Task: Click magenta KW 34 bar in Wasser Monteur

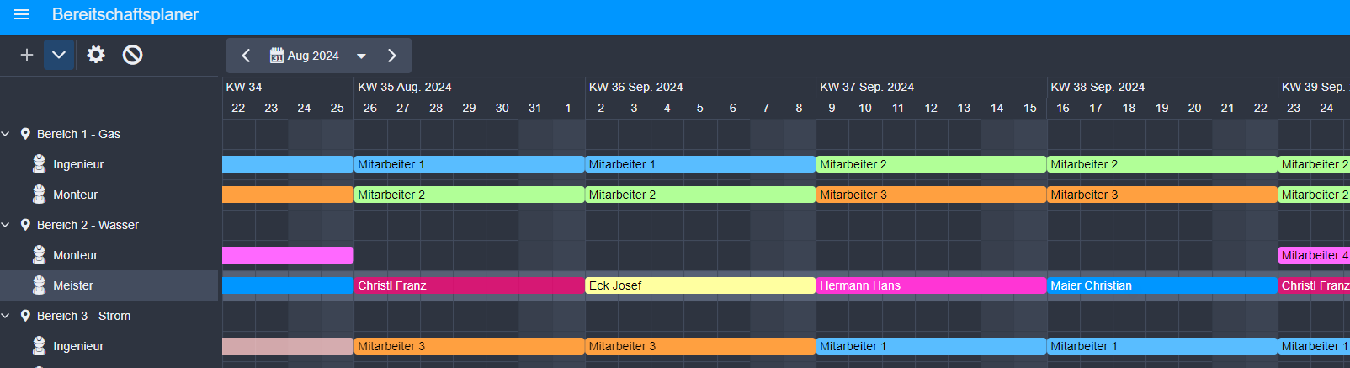Action: (288, 255)
